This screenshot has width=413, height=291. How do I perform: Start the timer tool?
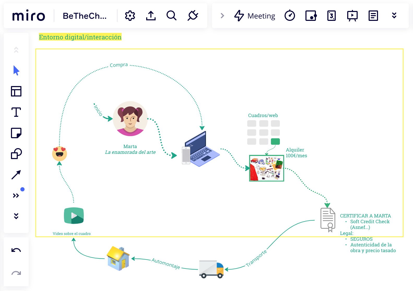click(290, 16)
